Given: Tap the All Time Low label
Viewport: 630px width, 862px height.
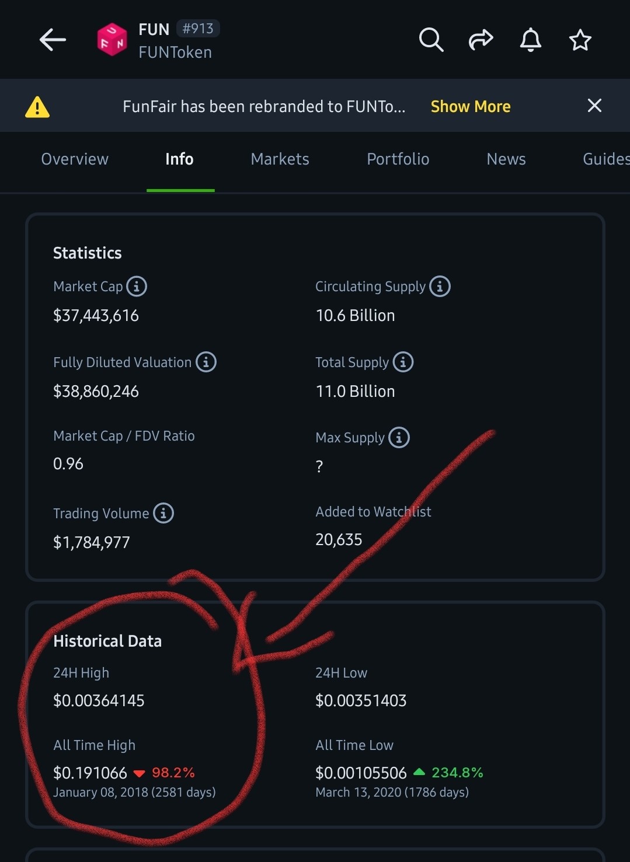Looking at the screenshot, I should (354, 745).
